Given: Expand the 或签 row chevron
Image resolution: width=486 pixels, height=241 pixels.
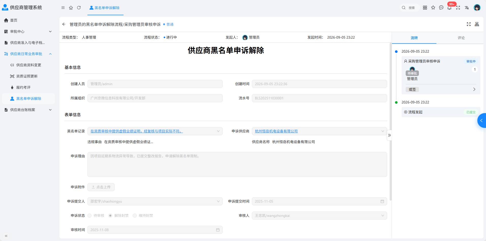Looking at the screenshot, I should (x=474, y=89).
